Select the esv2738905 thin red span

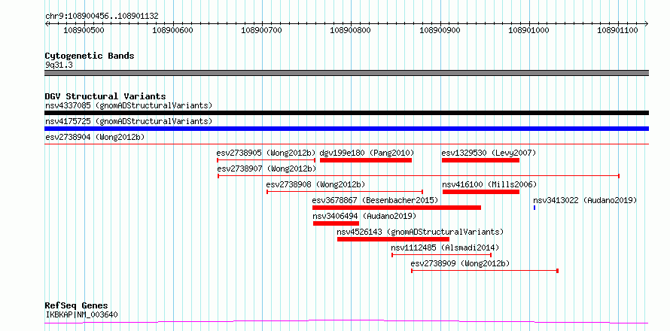click(266, 160)
